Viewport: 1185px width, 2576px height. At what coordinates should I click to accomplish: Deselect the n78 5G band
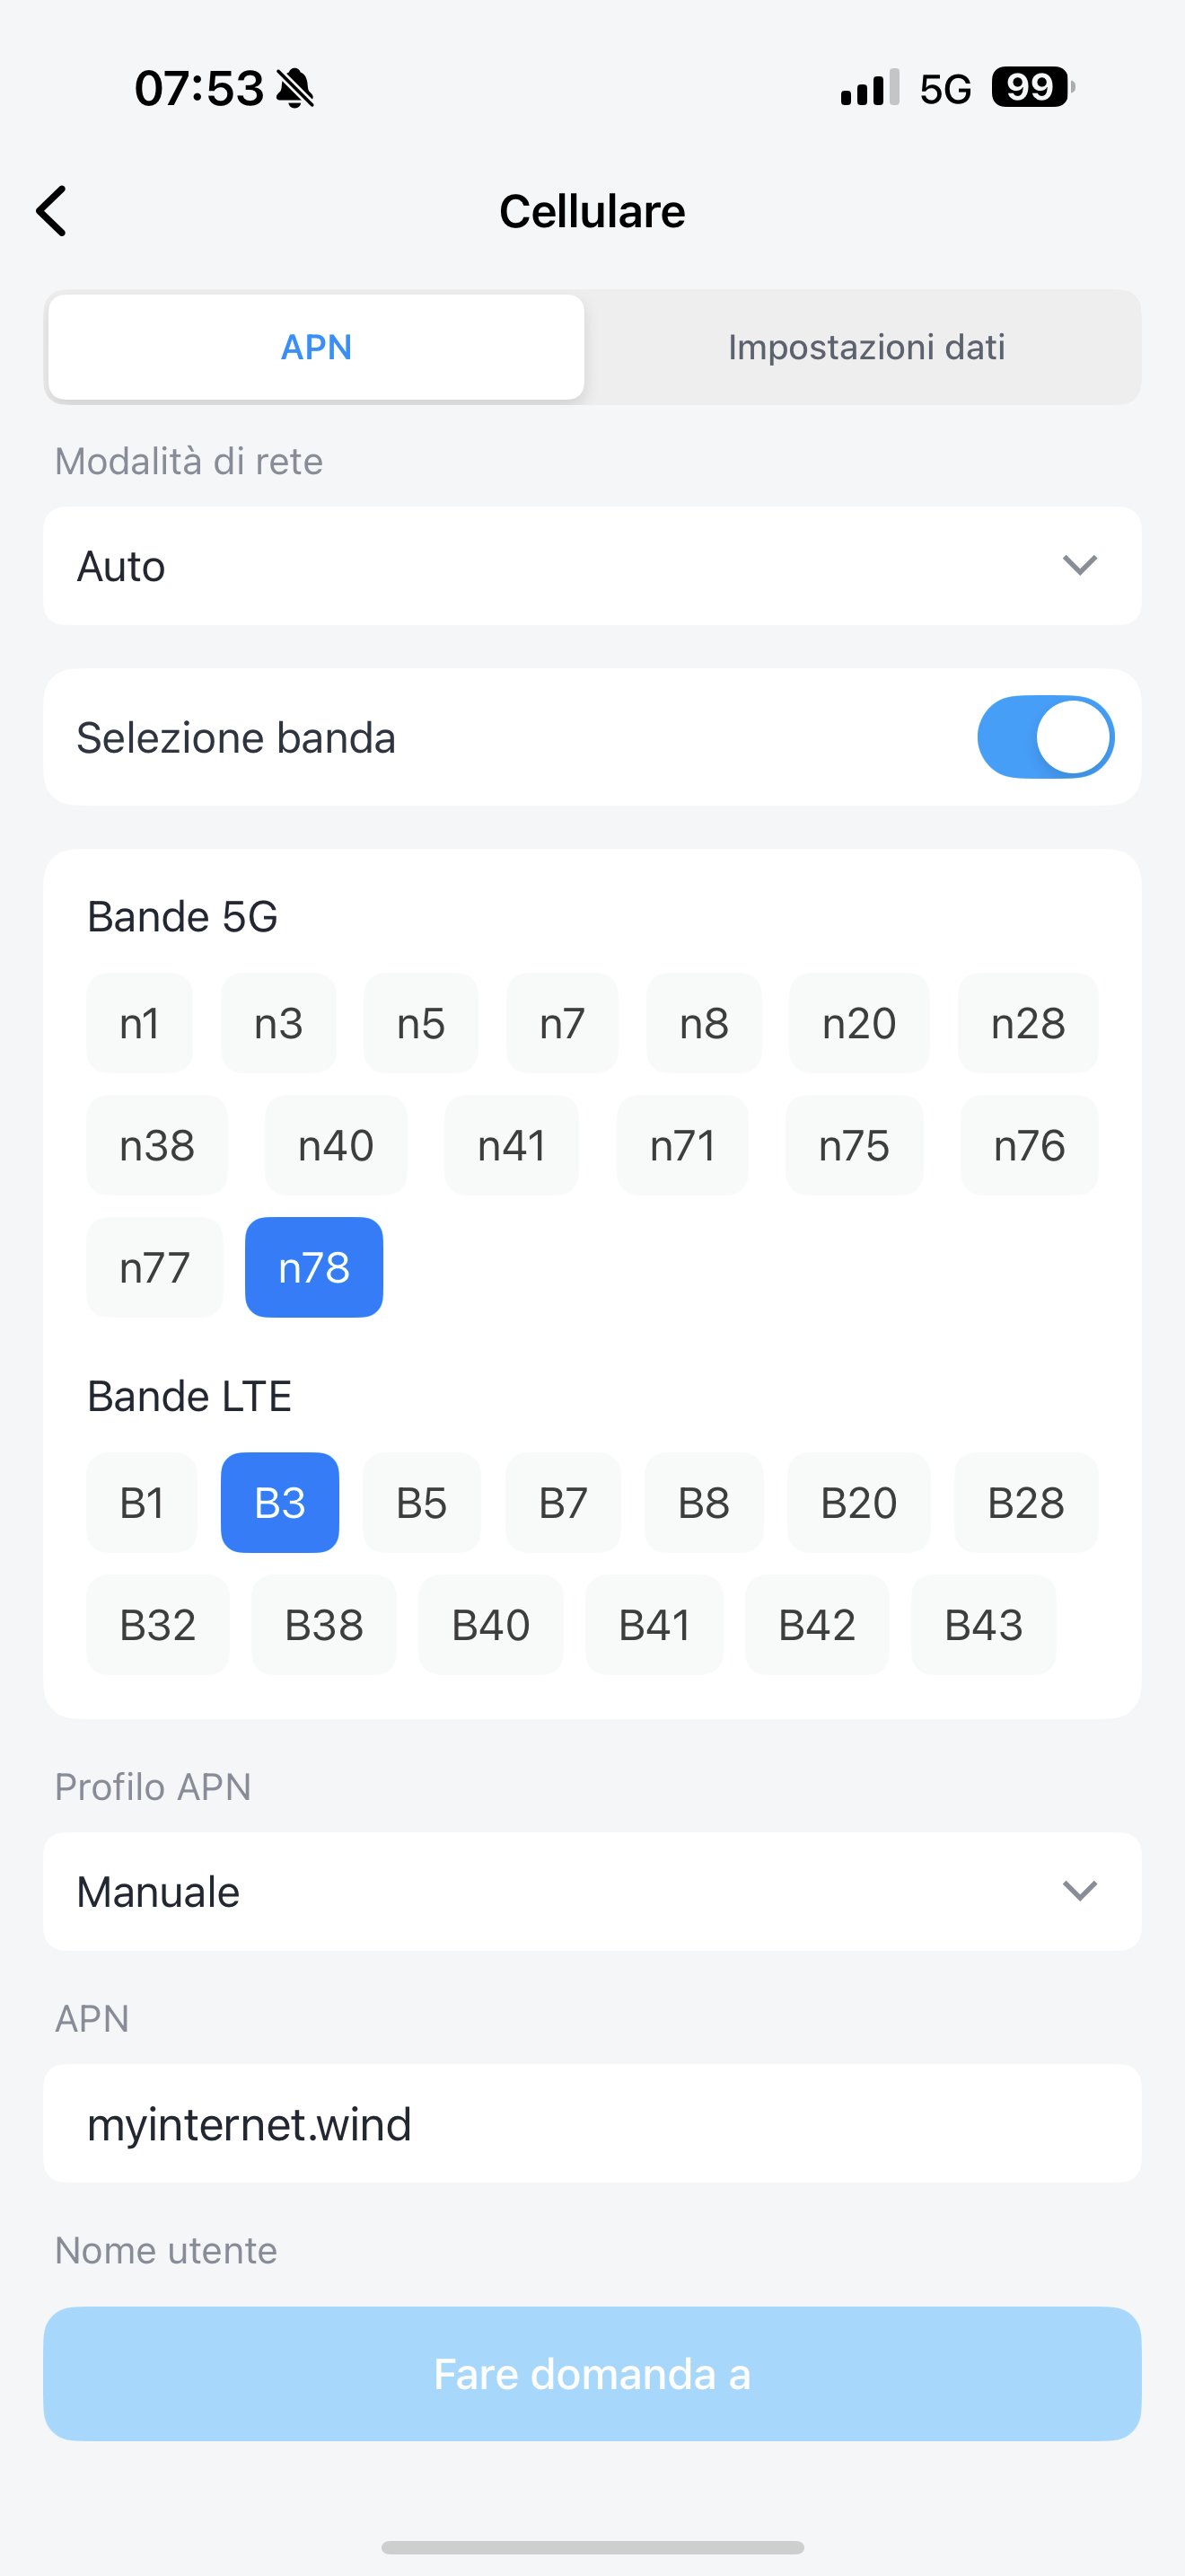[x=313, y=1267]
